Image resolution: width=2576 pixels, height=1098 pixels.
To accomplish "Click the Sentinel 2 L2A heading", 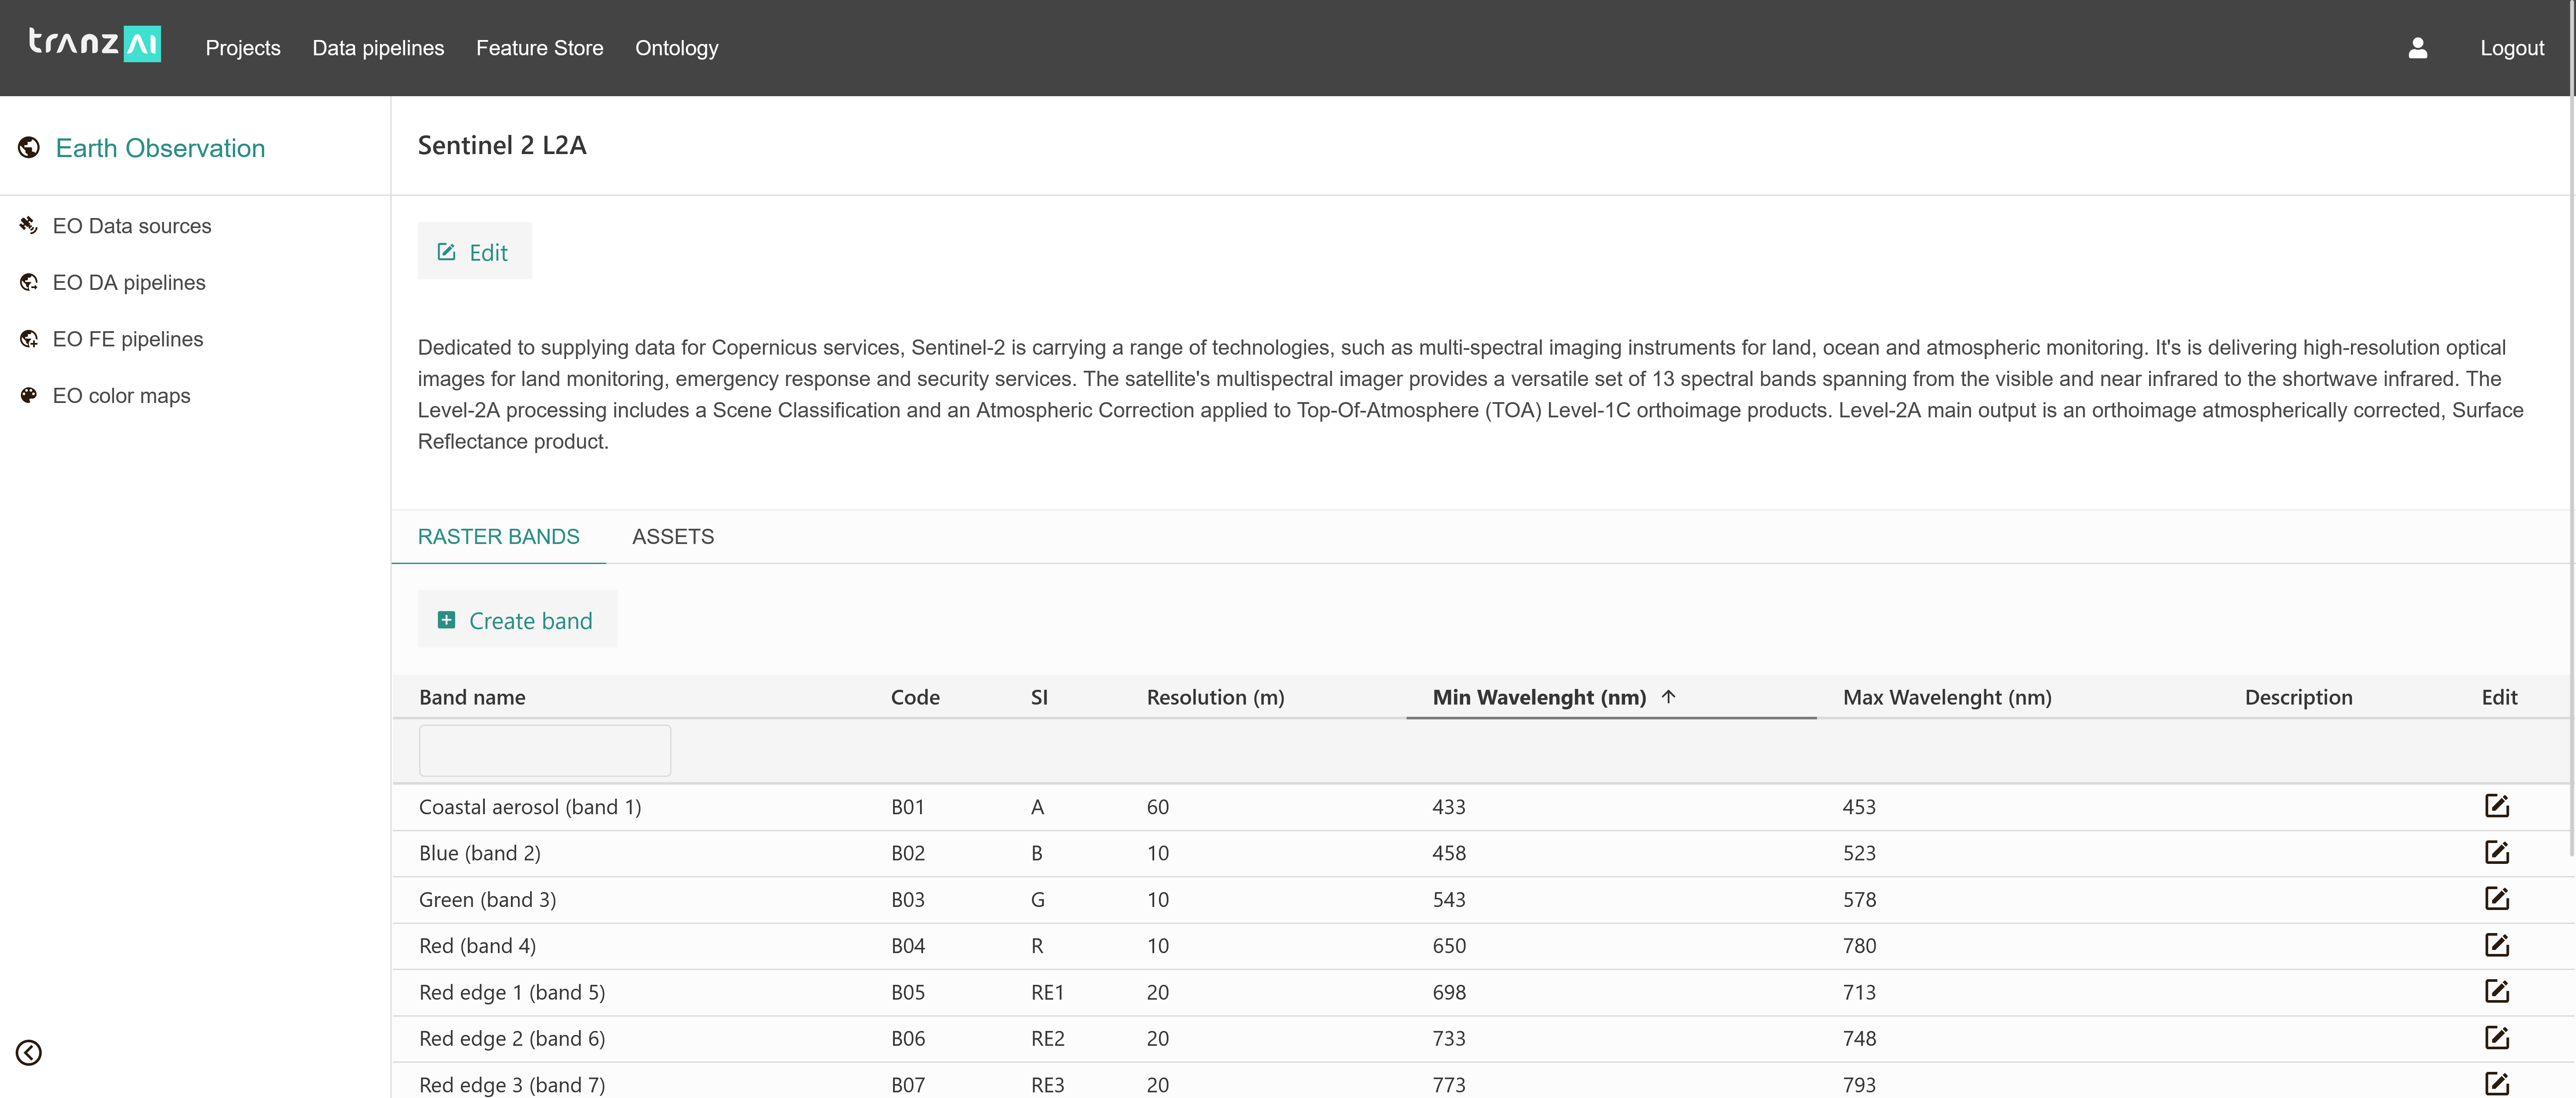I will 502,146.
